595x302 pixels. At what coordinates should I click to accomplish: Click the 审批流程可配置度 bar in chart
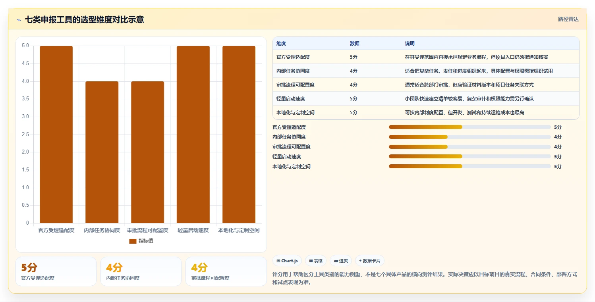tap(147, 152)
